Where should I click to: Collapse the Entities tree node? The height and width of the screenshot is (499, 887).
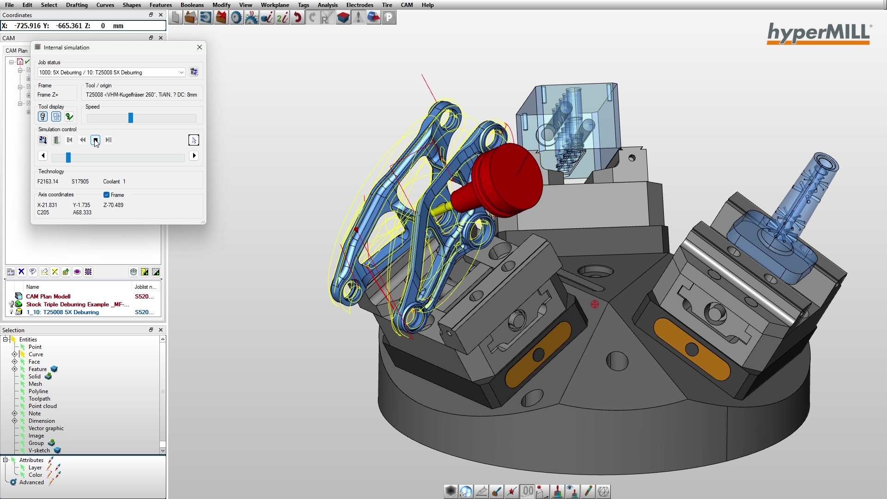(x=6, y=340)
